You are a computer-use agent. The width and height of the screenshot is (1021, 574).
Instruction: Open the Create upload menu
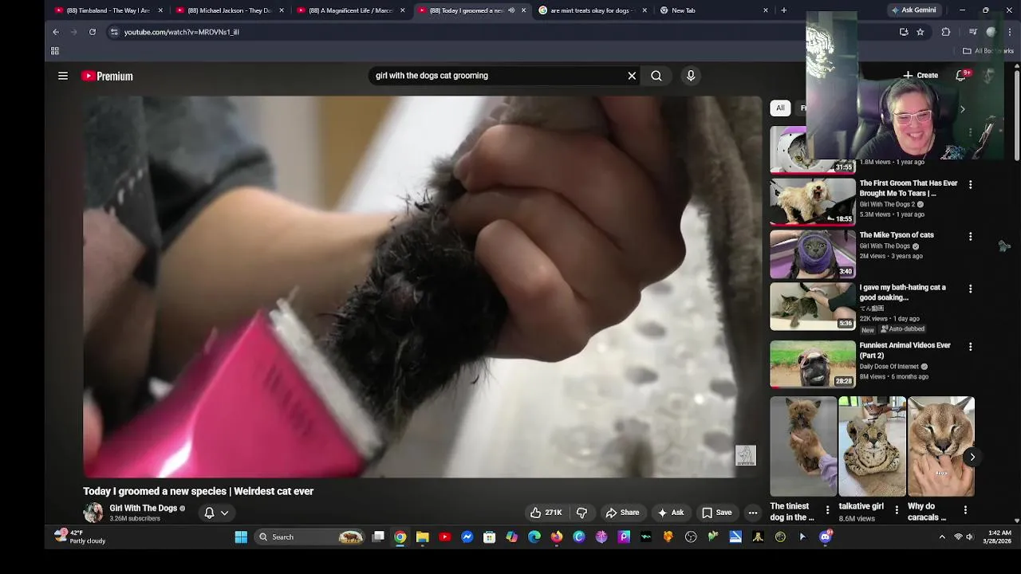(x=920, y=75)
